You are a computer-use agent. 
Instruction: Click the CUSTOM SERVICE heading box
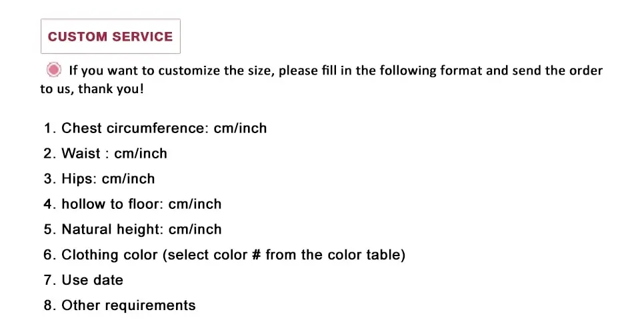pos(110,36)
